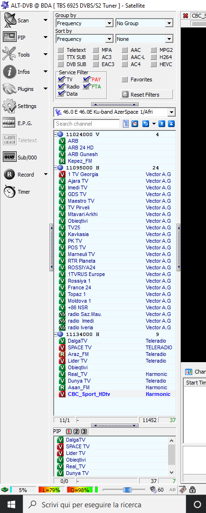
Task: Open the Plugins icon
Action: (9, 89)
